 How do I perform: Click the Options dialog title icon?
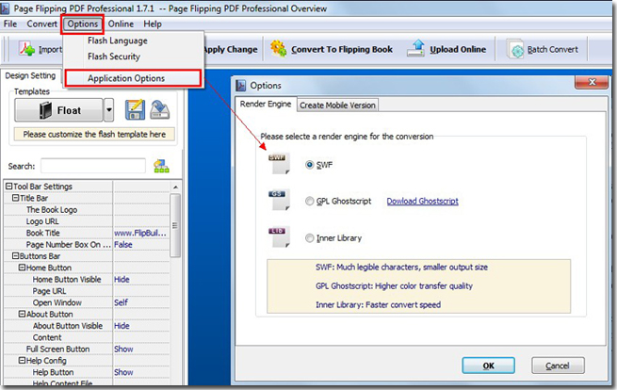(240, 86)
